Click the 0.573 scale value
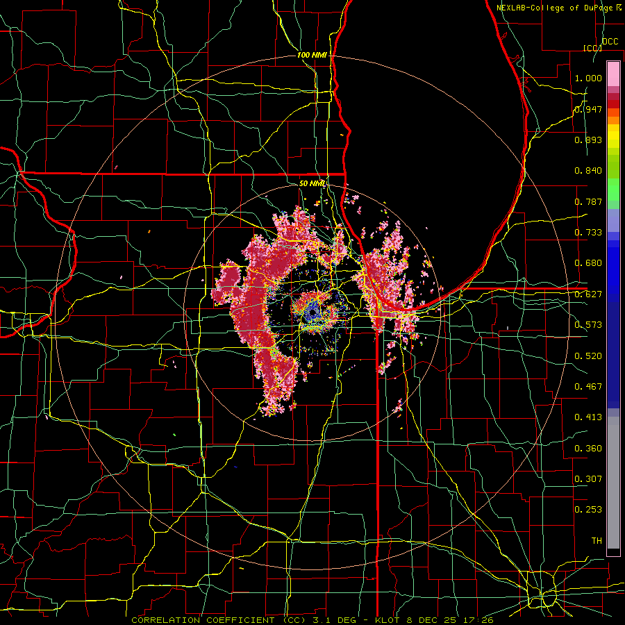 (588, 325)
